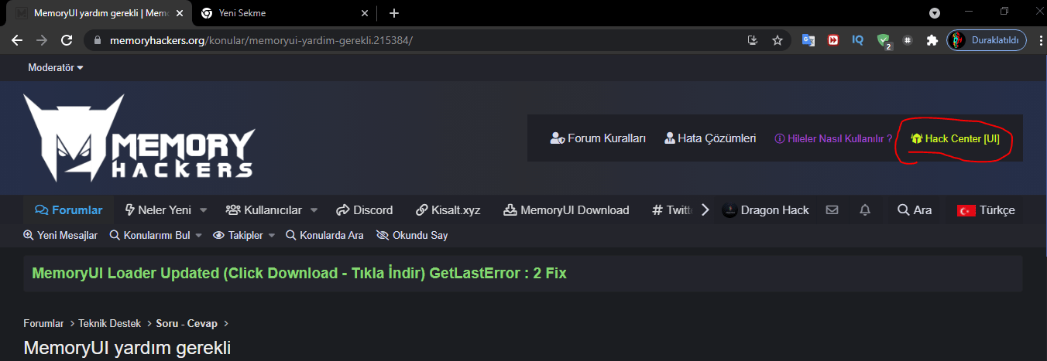Open the Discord navigation link
The width and height of the screenshot is (1047, 361).
[x=364, y=209]
